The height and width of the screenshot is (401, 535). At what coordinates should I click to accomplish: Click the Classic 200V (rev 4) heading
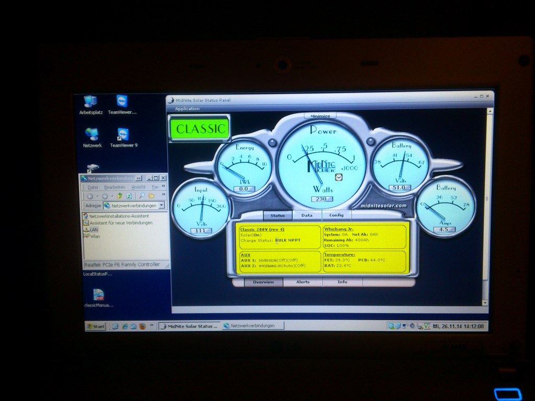click(262, 229)
